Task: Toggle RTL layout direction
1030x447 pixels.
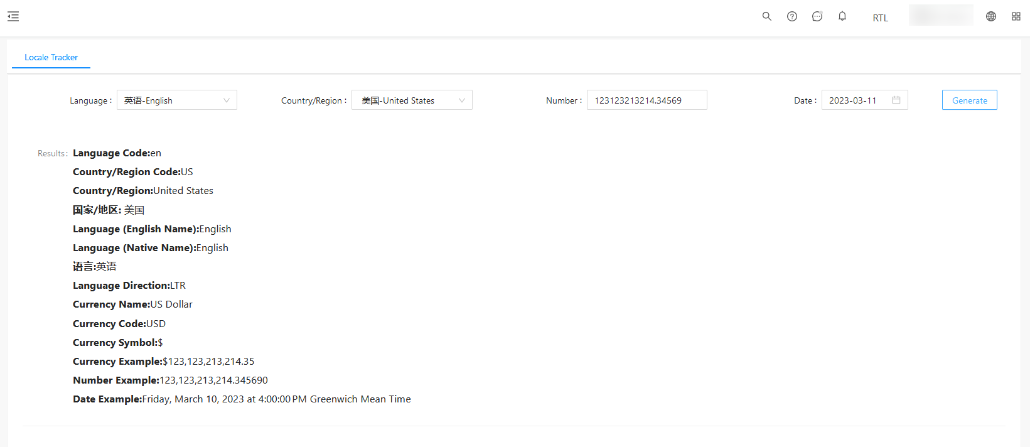Action: coord(880,18)
